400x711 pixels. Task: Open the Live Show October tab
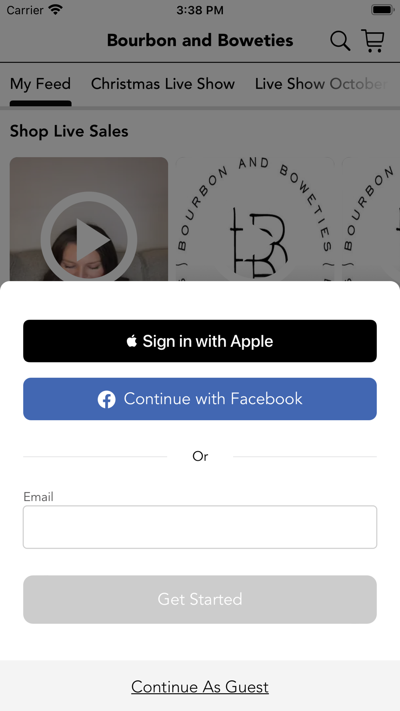(x=321, y=84)
